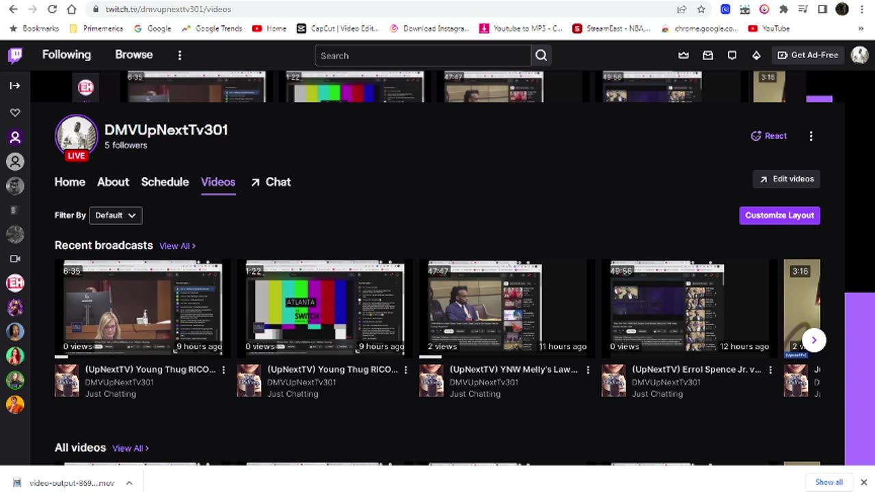Open options for YNW Melly video
This screenshot has height=492, width=875.
click(x=588, y=370)
